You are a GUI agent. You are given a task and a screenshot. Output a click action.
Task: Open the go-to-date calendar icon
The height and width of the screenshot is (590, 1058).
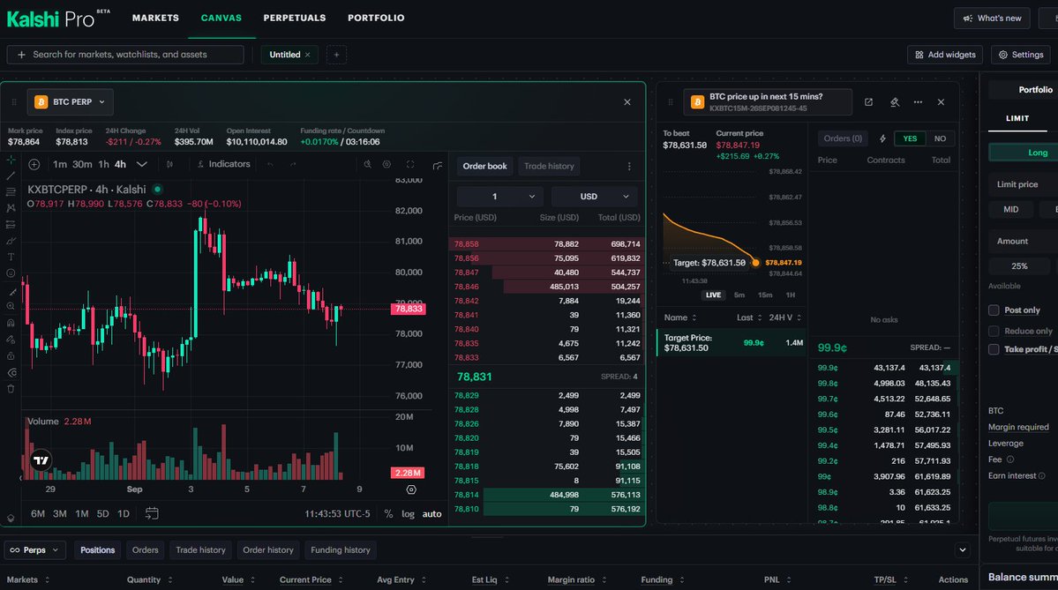pos(152,514)
